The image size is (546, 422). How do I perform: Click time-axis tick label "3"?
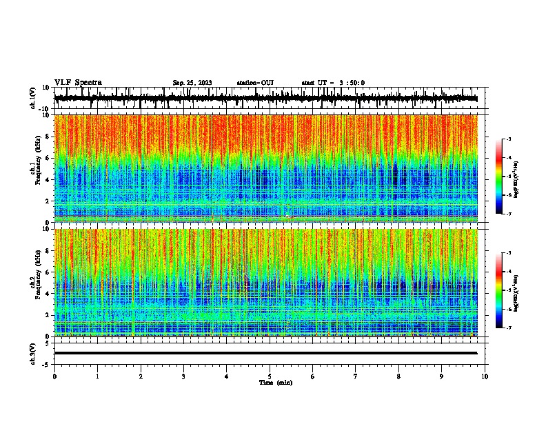[183, 376]
